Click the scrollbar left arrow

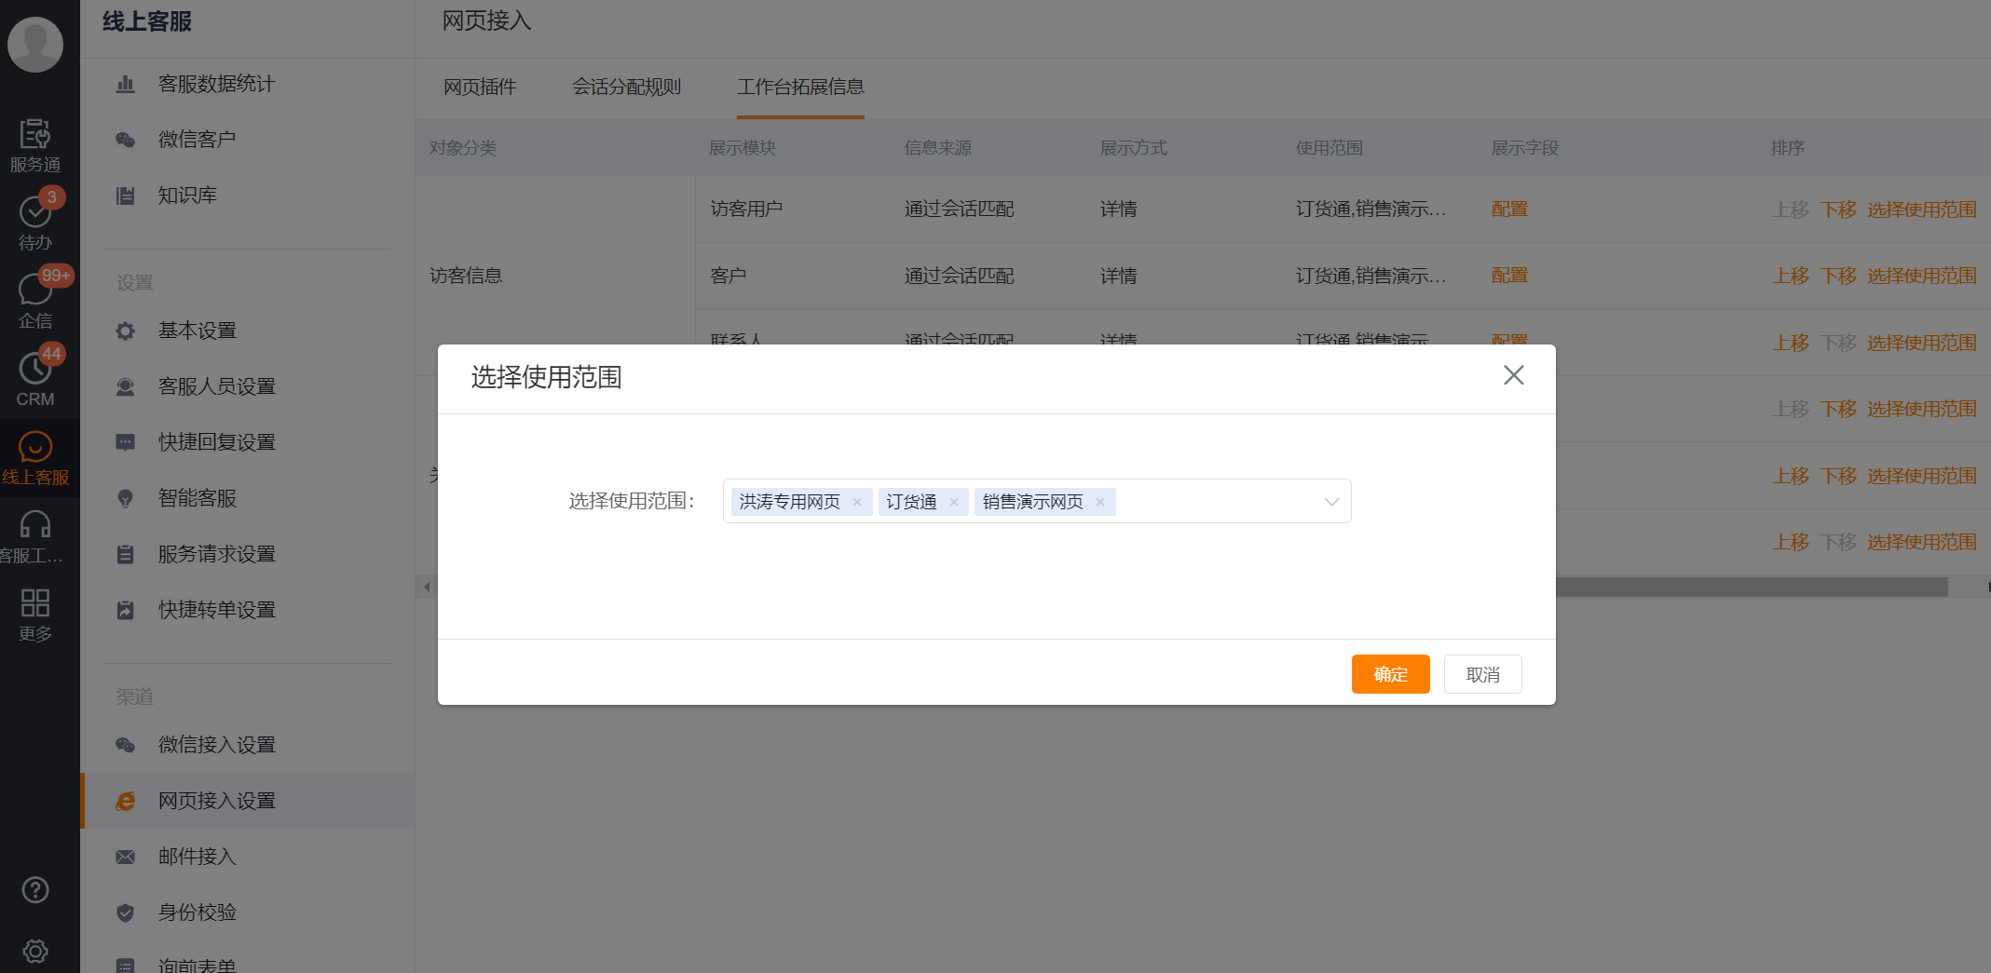(x=427, y=587)
